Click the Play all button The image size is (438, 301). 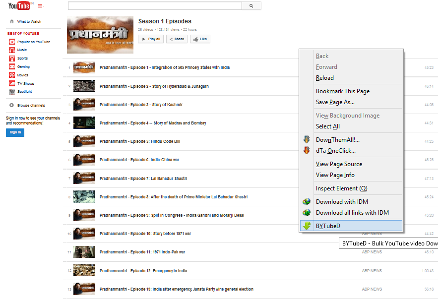[151, 39]
